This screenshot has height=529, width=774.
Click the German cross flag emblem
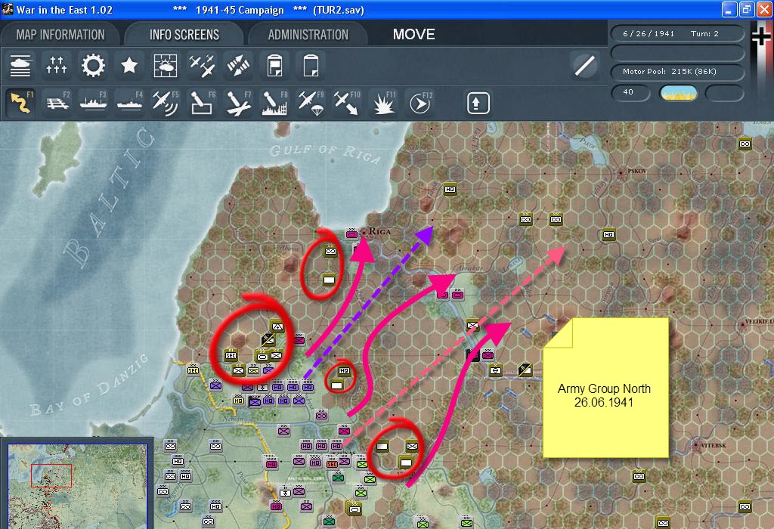[760, 38]
